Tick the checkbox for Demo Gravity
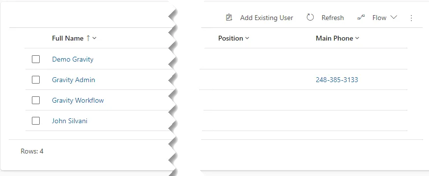 pos(36,59)
